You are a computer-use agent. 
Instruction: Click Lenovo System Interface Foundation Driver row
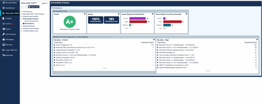click(x=207, y=55)
